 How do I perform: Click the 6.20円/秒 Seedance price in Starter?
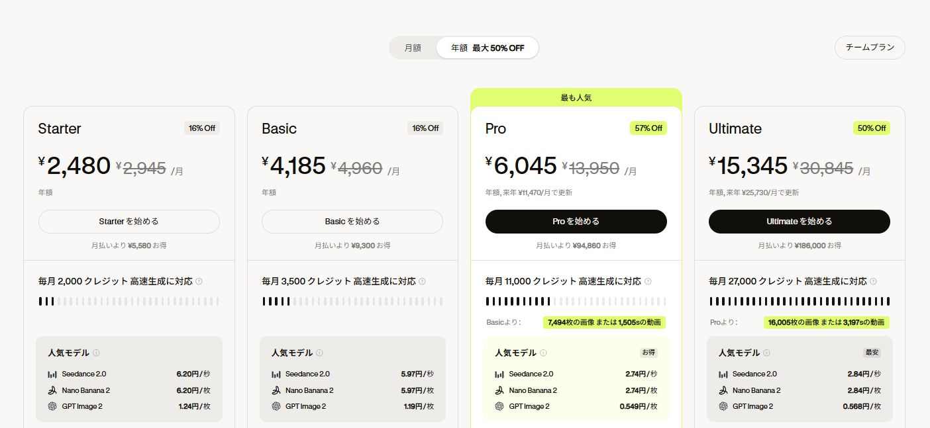click(x=193, y=374)
